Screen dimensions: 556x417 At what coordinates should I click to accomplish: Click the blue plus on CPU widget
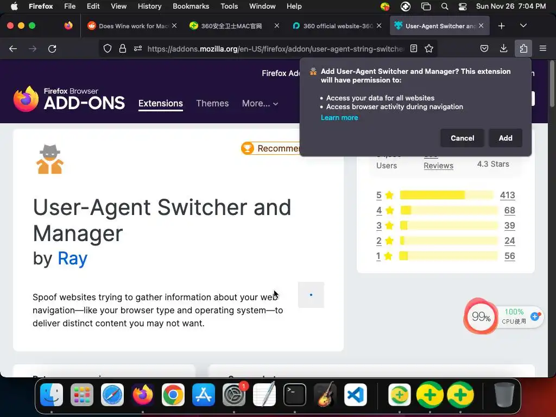click(x=535, y=316)
